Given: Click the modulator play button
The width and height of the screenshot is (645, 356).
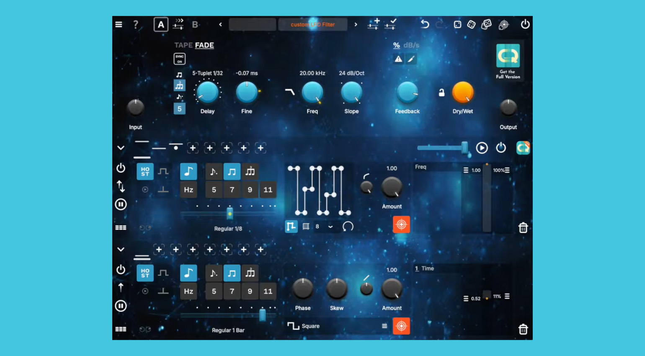Looking at the screenshot, I should (482, 148).
